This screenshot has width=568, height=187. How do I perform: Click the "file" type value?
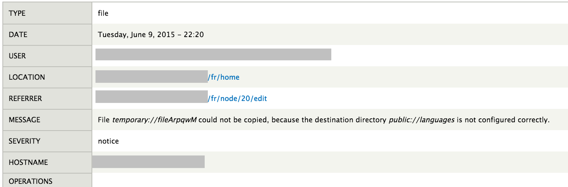click(x=103, y=13)
